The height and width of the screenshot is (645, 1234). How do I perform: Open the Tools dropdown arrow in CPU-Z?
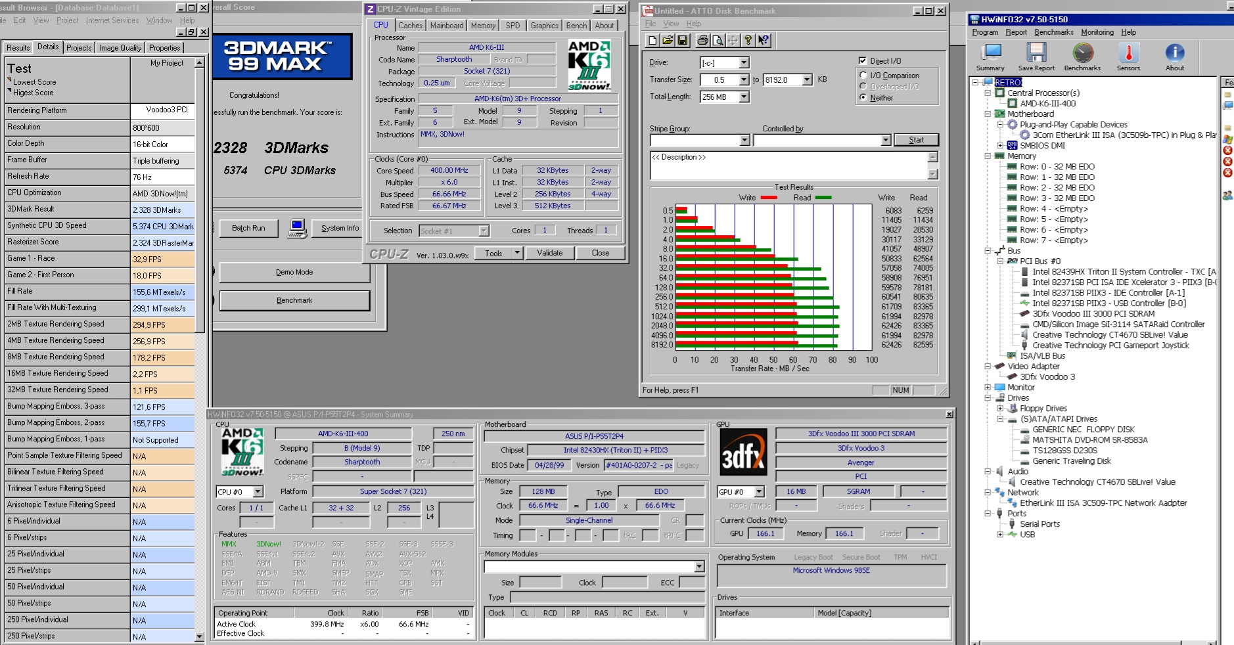[517, 253]
